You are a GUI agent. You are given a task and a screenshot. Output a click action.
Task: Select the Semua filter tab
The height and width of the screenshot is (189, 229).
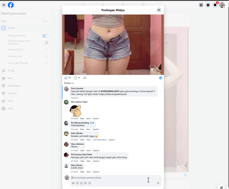tap(25, 28)
